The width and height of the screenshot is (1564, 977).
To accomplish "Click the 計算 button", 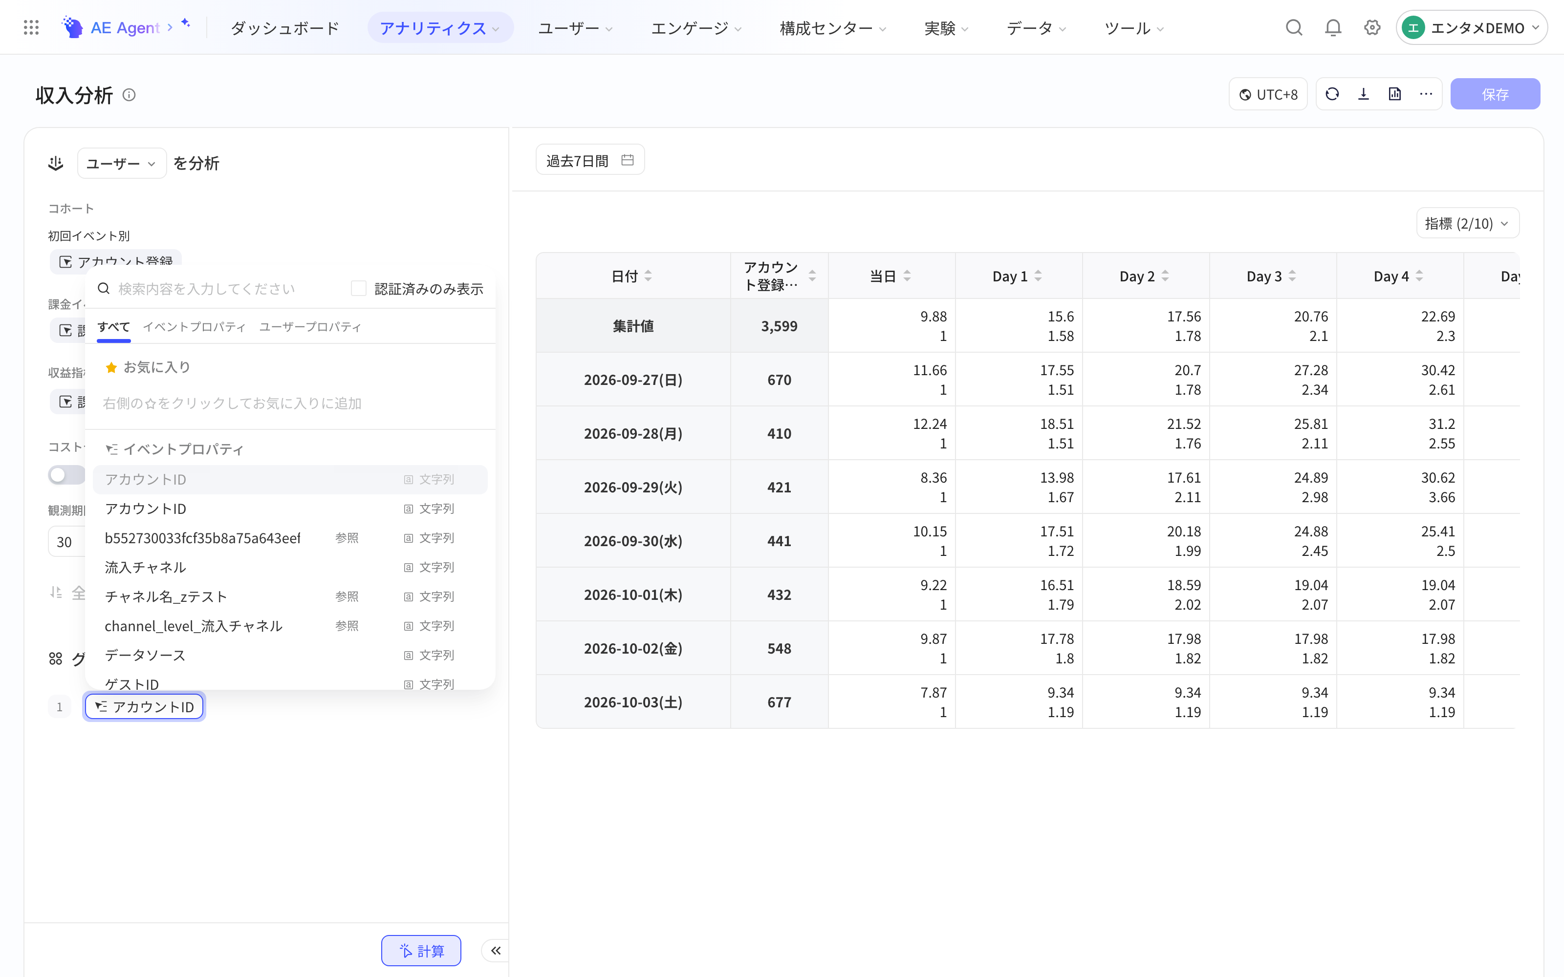I will [421, 951].
